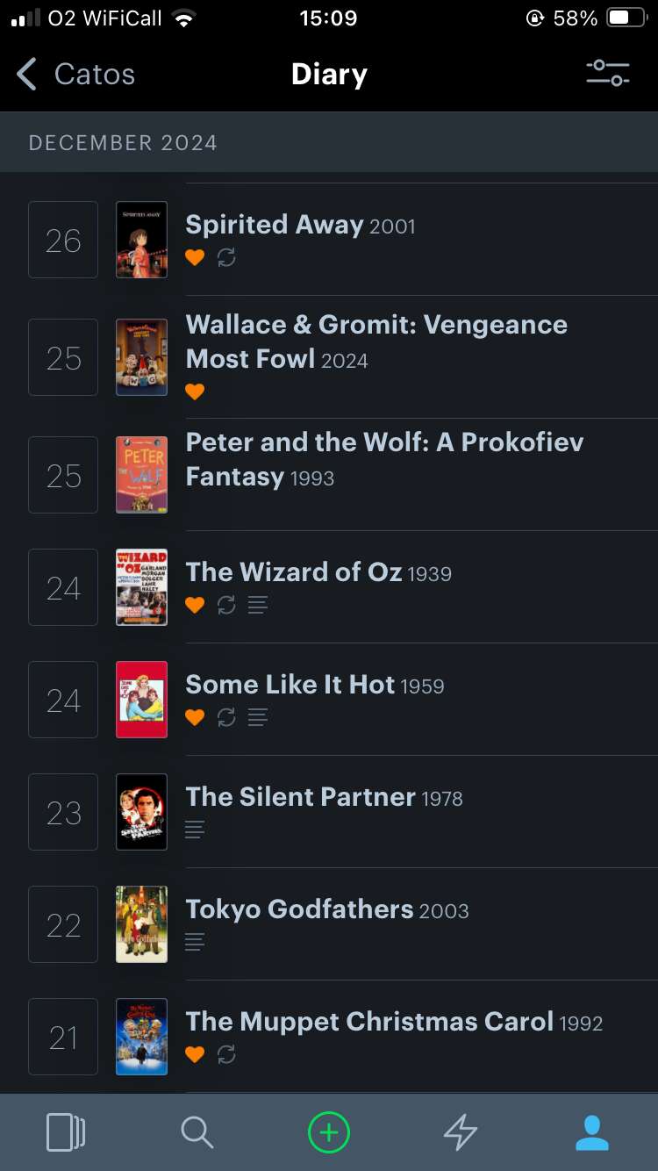Viewport: 658px width, 1171px height.
Task: Tap the heart under The Muppet Christmas Carol
Action: coord(195,1054)
